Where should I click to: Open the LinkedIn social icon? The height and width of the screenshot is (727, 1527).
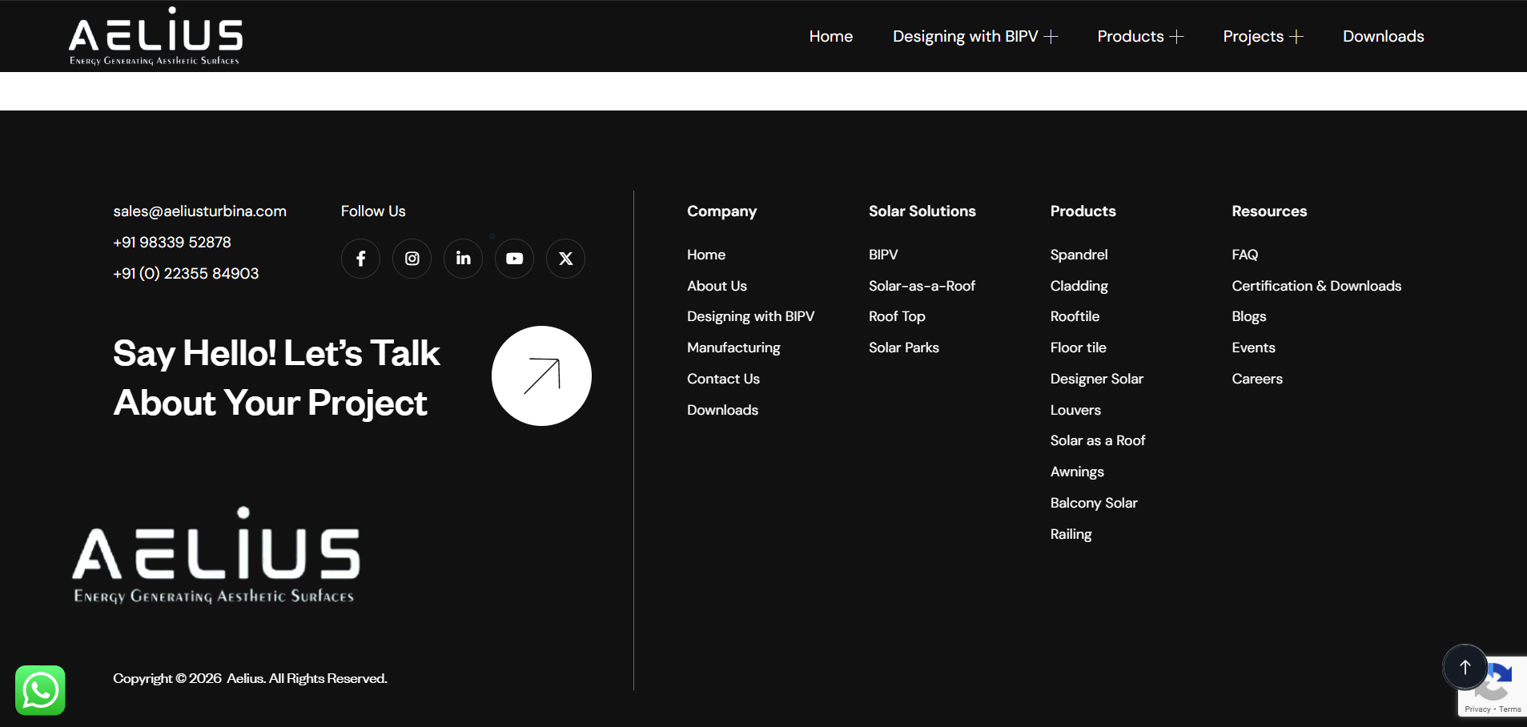click(x=463, y=259)
